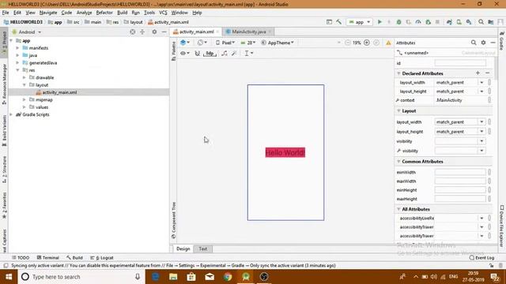The width and height of the screenshot is (506, 284).
Task: Open the Build menu
Action: coord(122,13)
